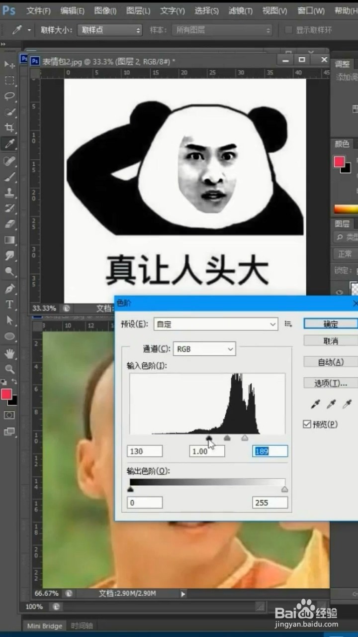
Task: Select the Path Selection arrow tool
Action: [9, 320]
